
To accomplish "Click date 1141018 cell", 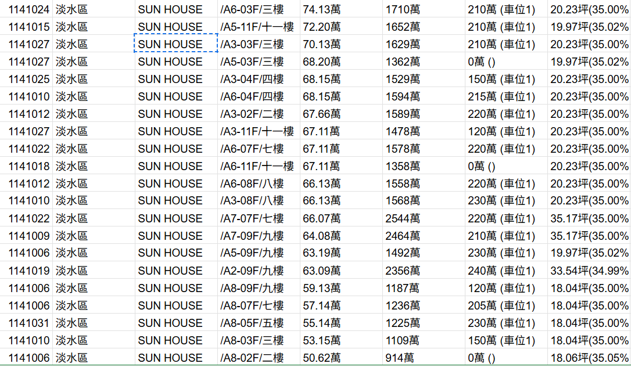I will click(26, 165).
